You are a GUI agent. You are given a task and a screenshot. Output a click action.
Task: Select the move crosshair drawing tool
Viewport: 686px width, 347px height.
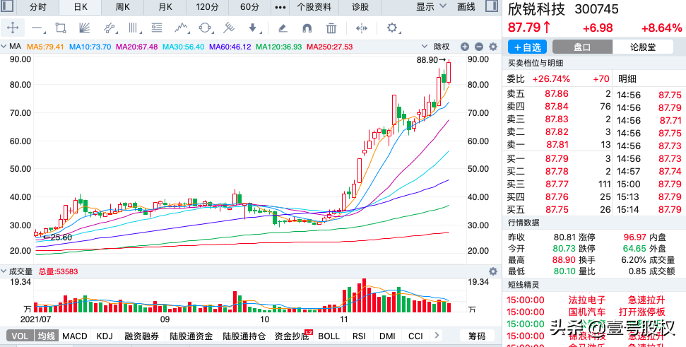click(x=13, y=28)
